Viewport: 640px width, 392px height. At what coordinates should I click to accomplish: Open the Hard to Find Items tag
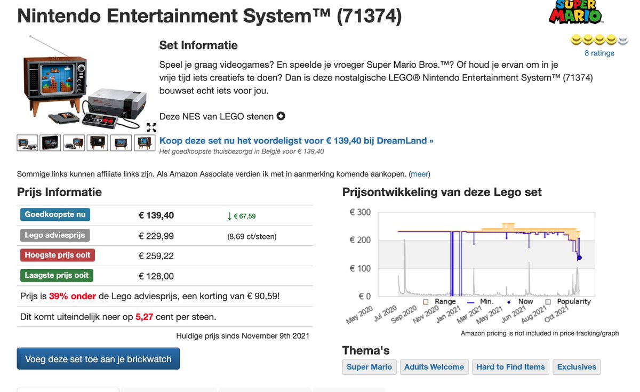510,367
